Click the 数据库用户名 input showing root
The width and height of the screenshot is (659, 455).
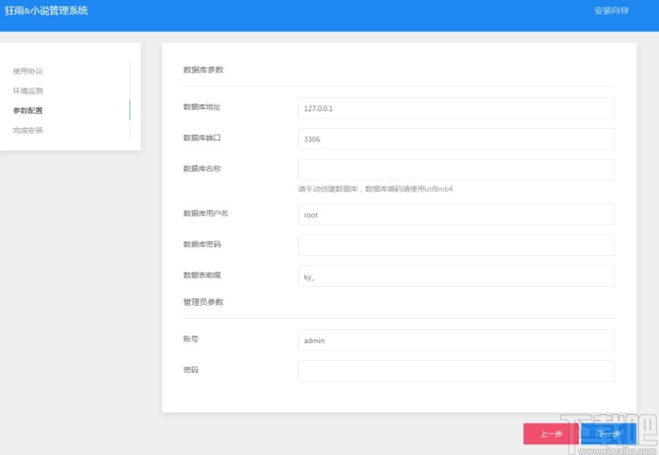[455, 214]
